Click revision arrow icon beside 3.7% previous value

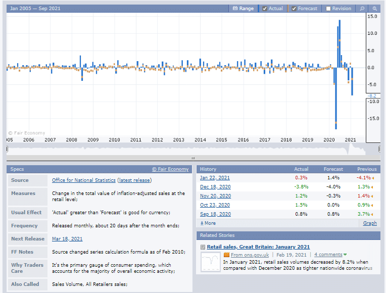[372, 215]
